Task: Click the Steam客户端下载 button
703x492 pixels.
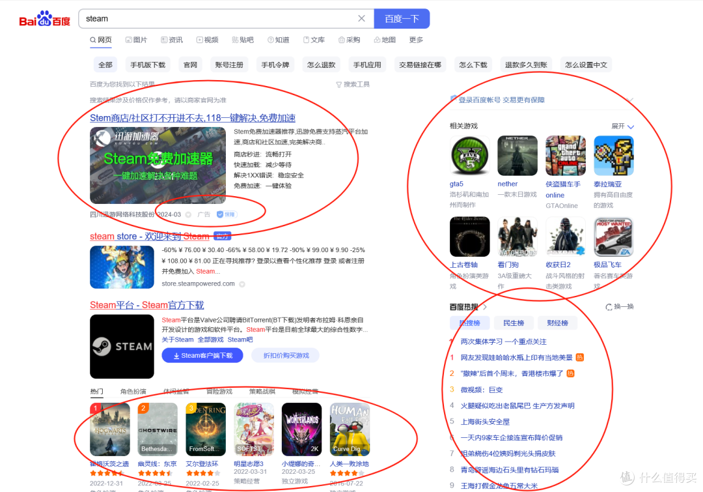Action: pos(202,356)
